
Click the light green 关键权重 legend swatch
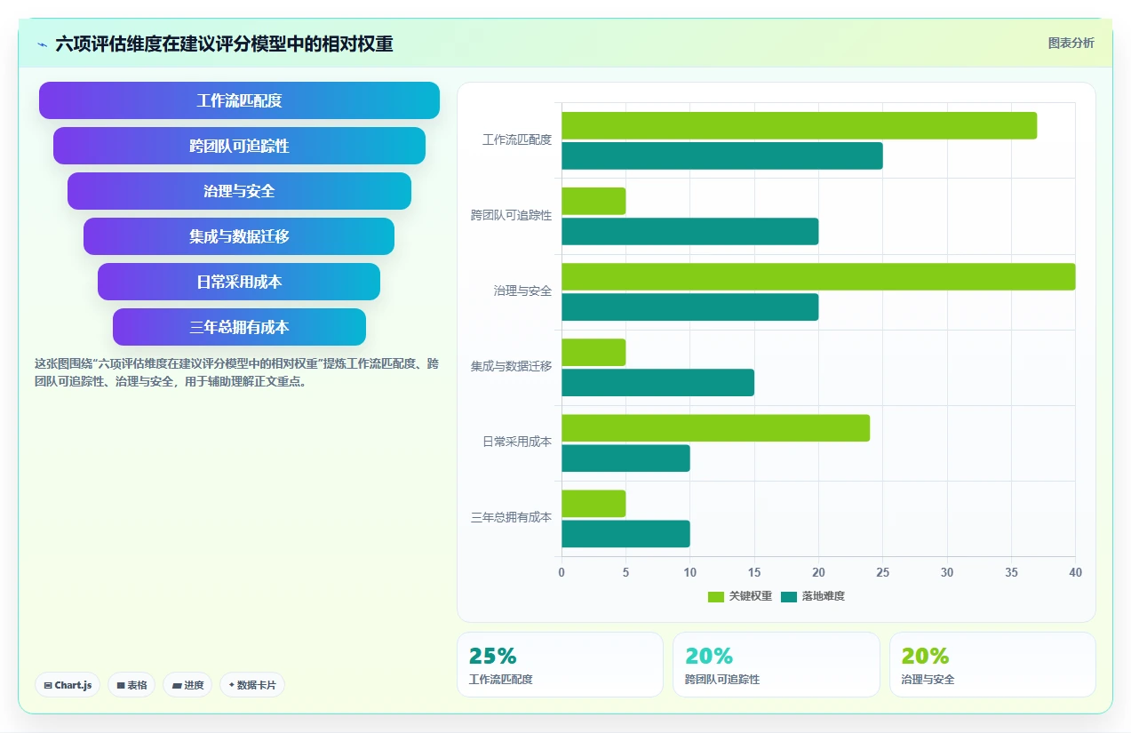tap(716, 596)
